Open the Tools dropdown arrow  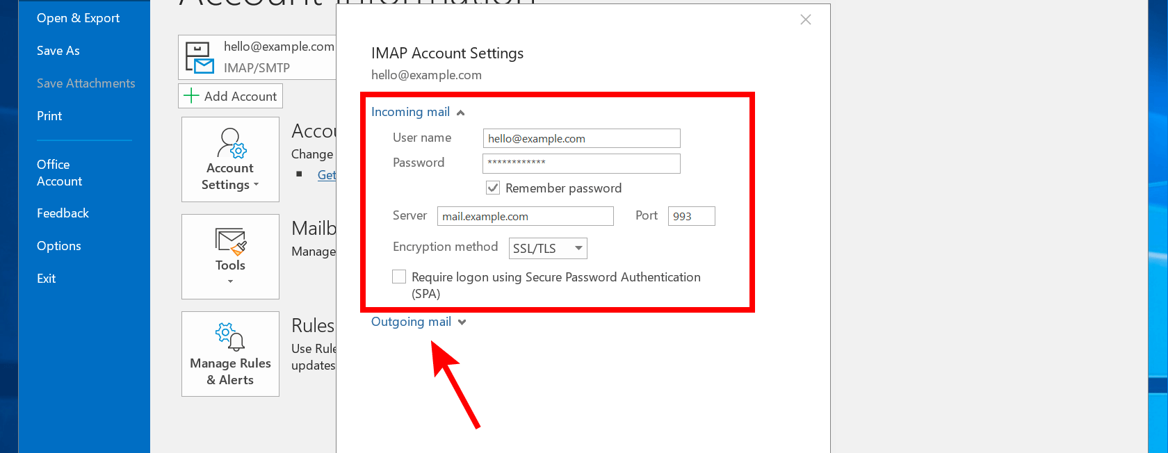pos(230,281)
